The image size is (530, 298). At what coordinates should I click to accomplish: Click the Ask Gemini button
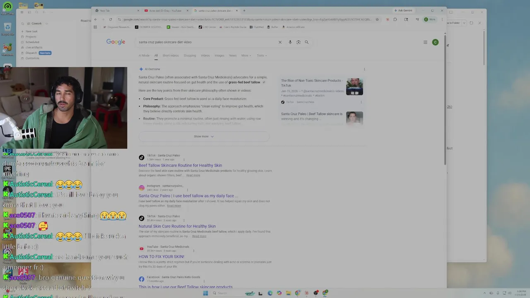403,10
